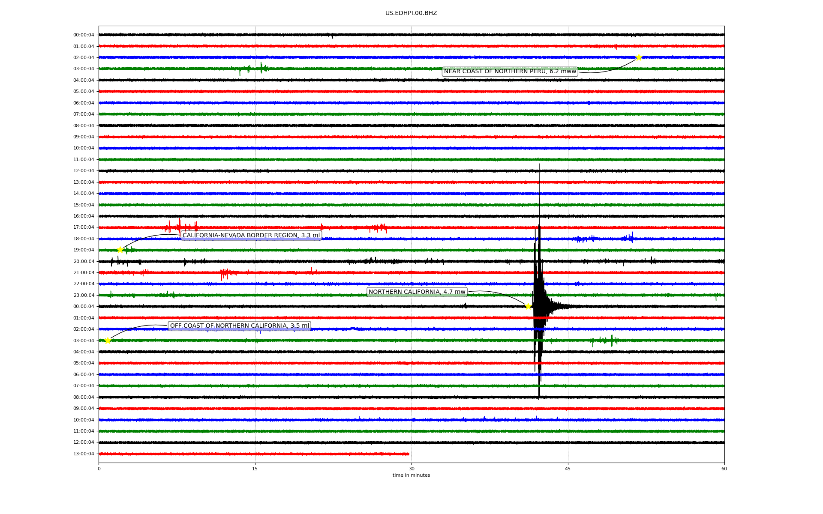Click the last 13:00:04 row label

click(x=84, y=454)
